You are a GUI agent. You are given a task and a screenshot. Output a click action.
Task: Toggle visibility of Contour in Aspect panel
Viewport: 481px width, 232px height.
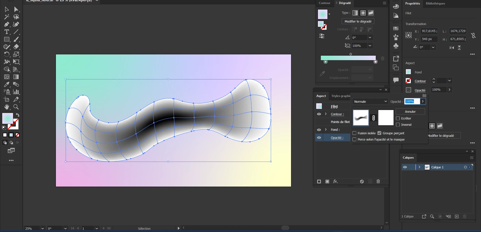pos(319,114)
